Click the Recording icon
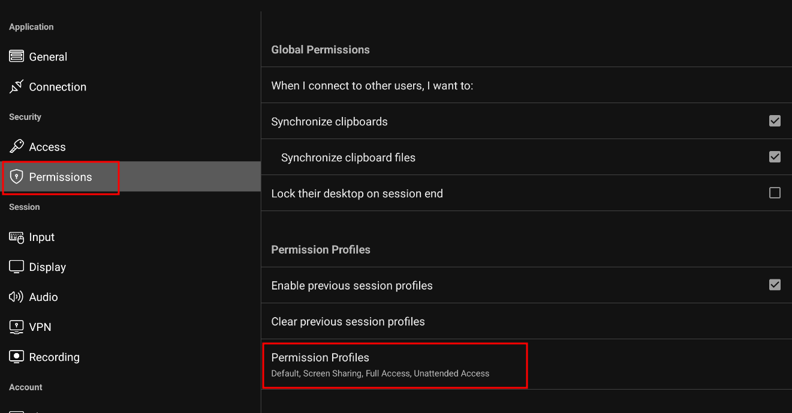 click(x=16, y=357)
